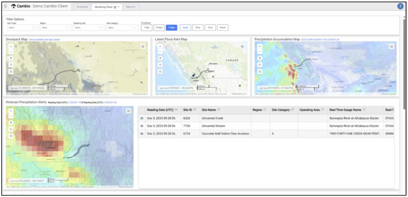Open the Operating Area filter dropdown
The image size is (408, 197).
[89, 27]
